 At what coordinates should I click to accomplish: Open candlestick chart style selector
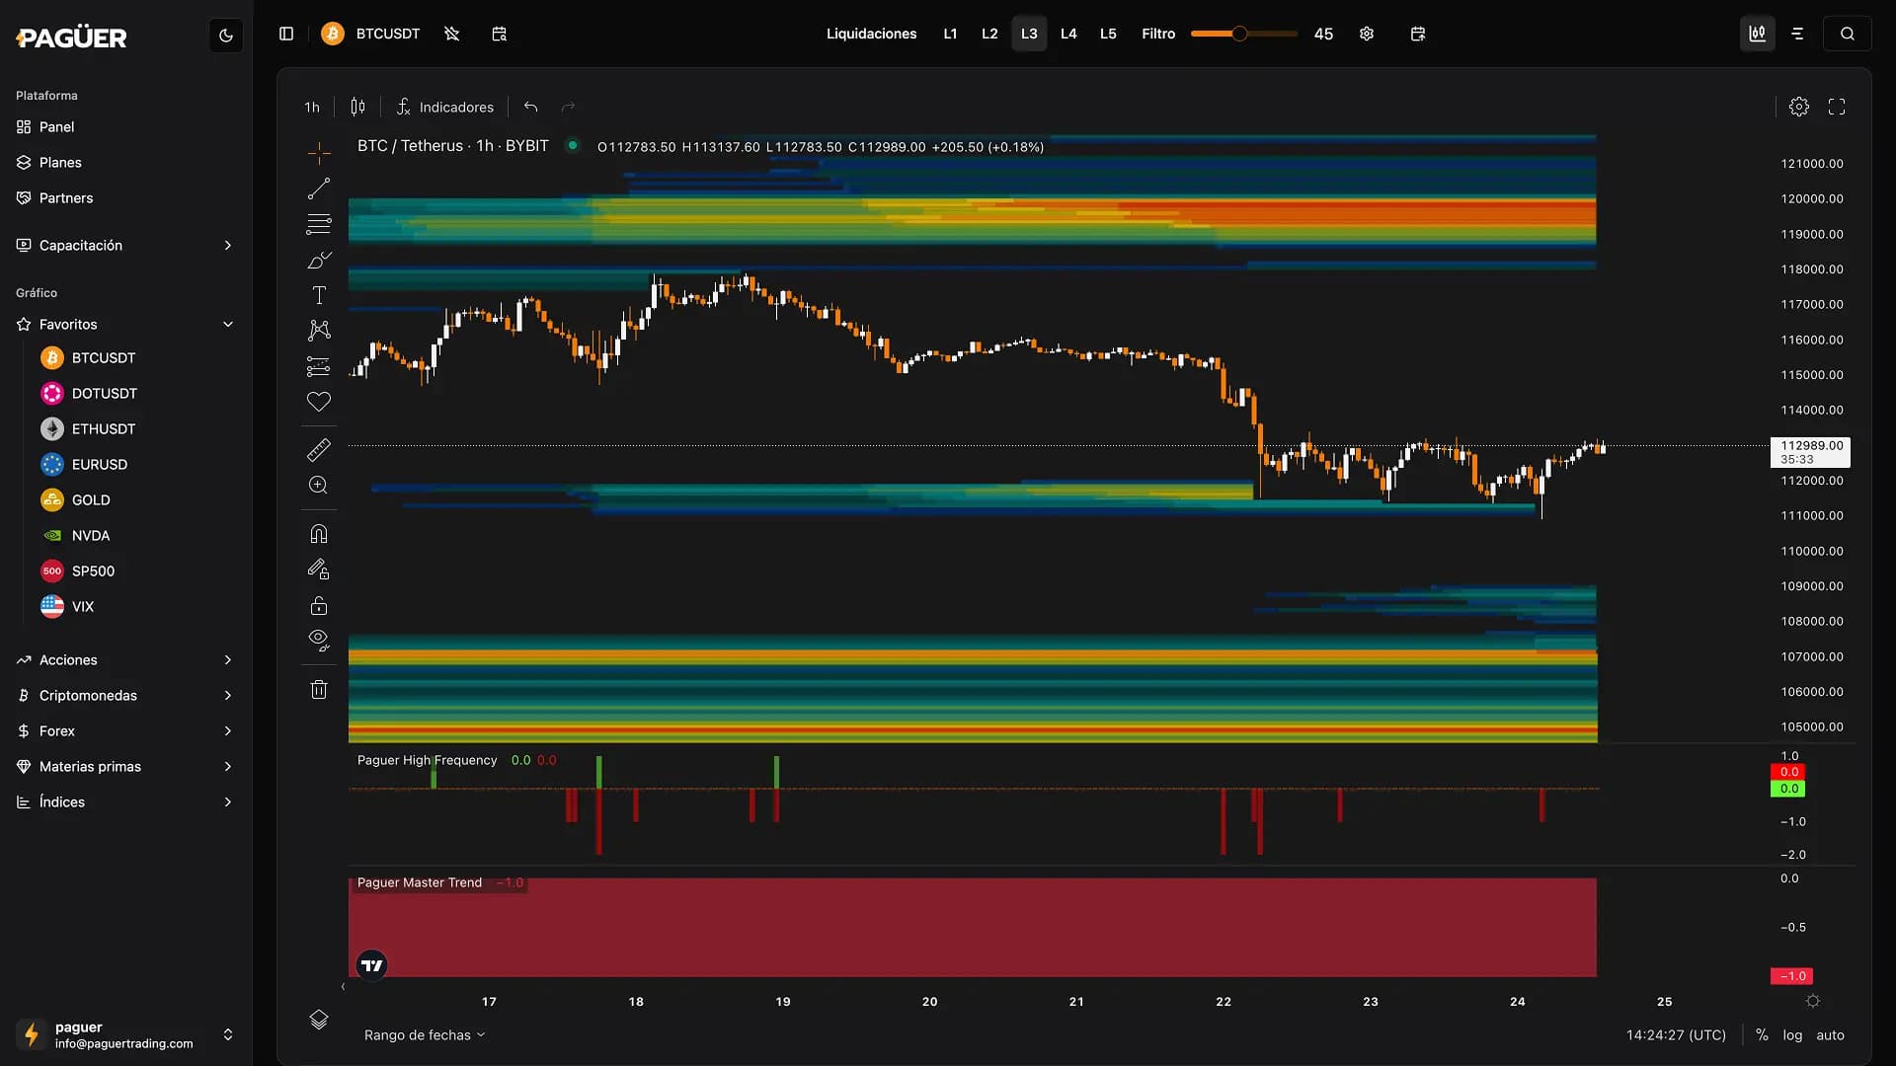click(358, 107)
